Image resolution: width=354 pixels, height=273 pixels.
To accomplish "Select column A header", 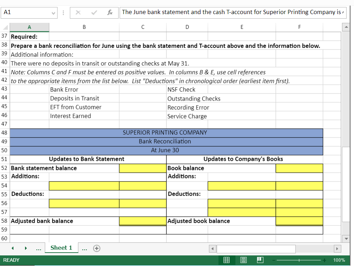I will 29,27.
